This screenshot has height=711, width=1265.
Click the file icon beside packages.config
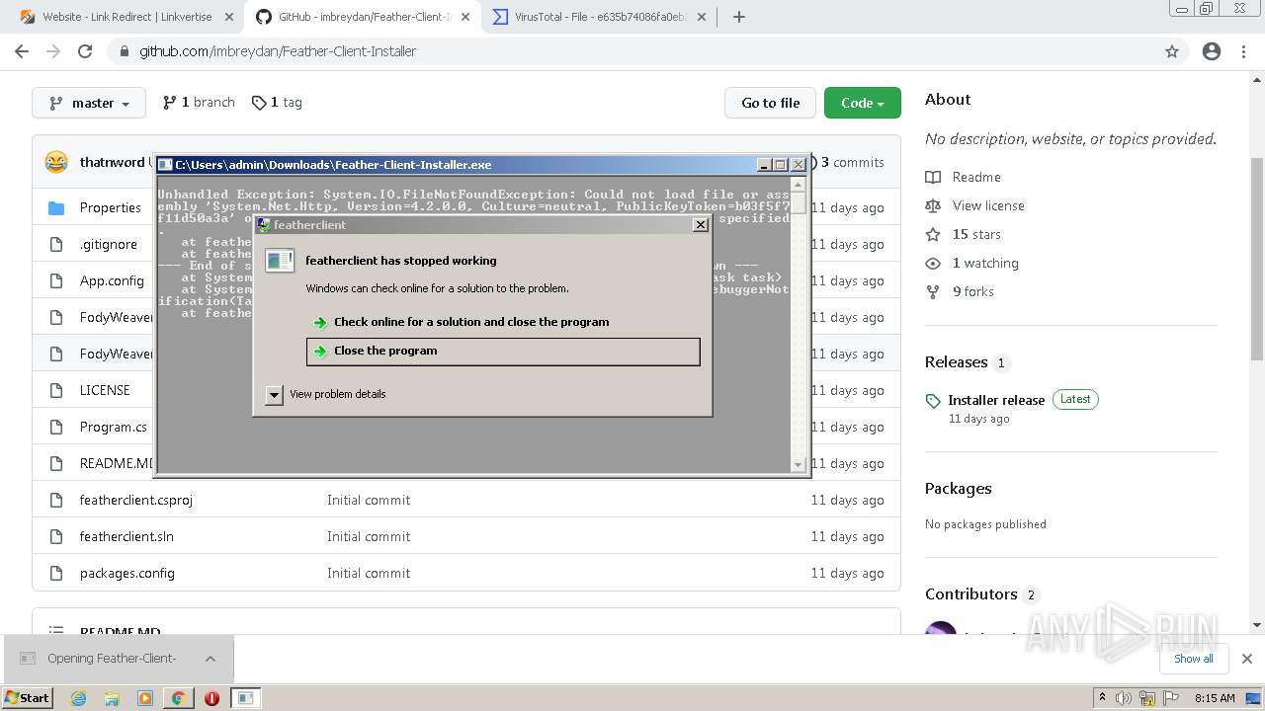(56, 573)
